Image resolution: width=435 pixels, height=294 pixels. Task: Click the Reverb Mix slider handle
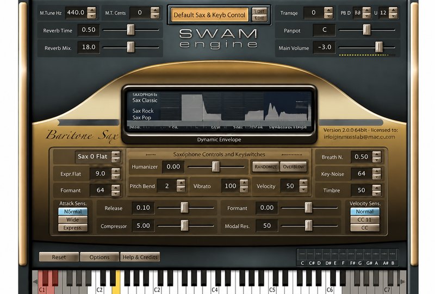click(x=130, y=47)
